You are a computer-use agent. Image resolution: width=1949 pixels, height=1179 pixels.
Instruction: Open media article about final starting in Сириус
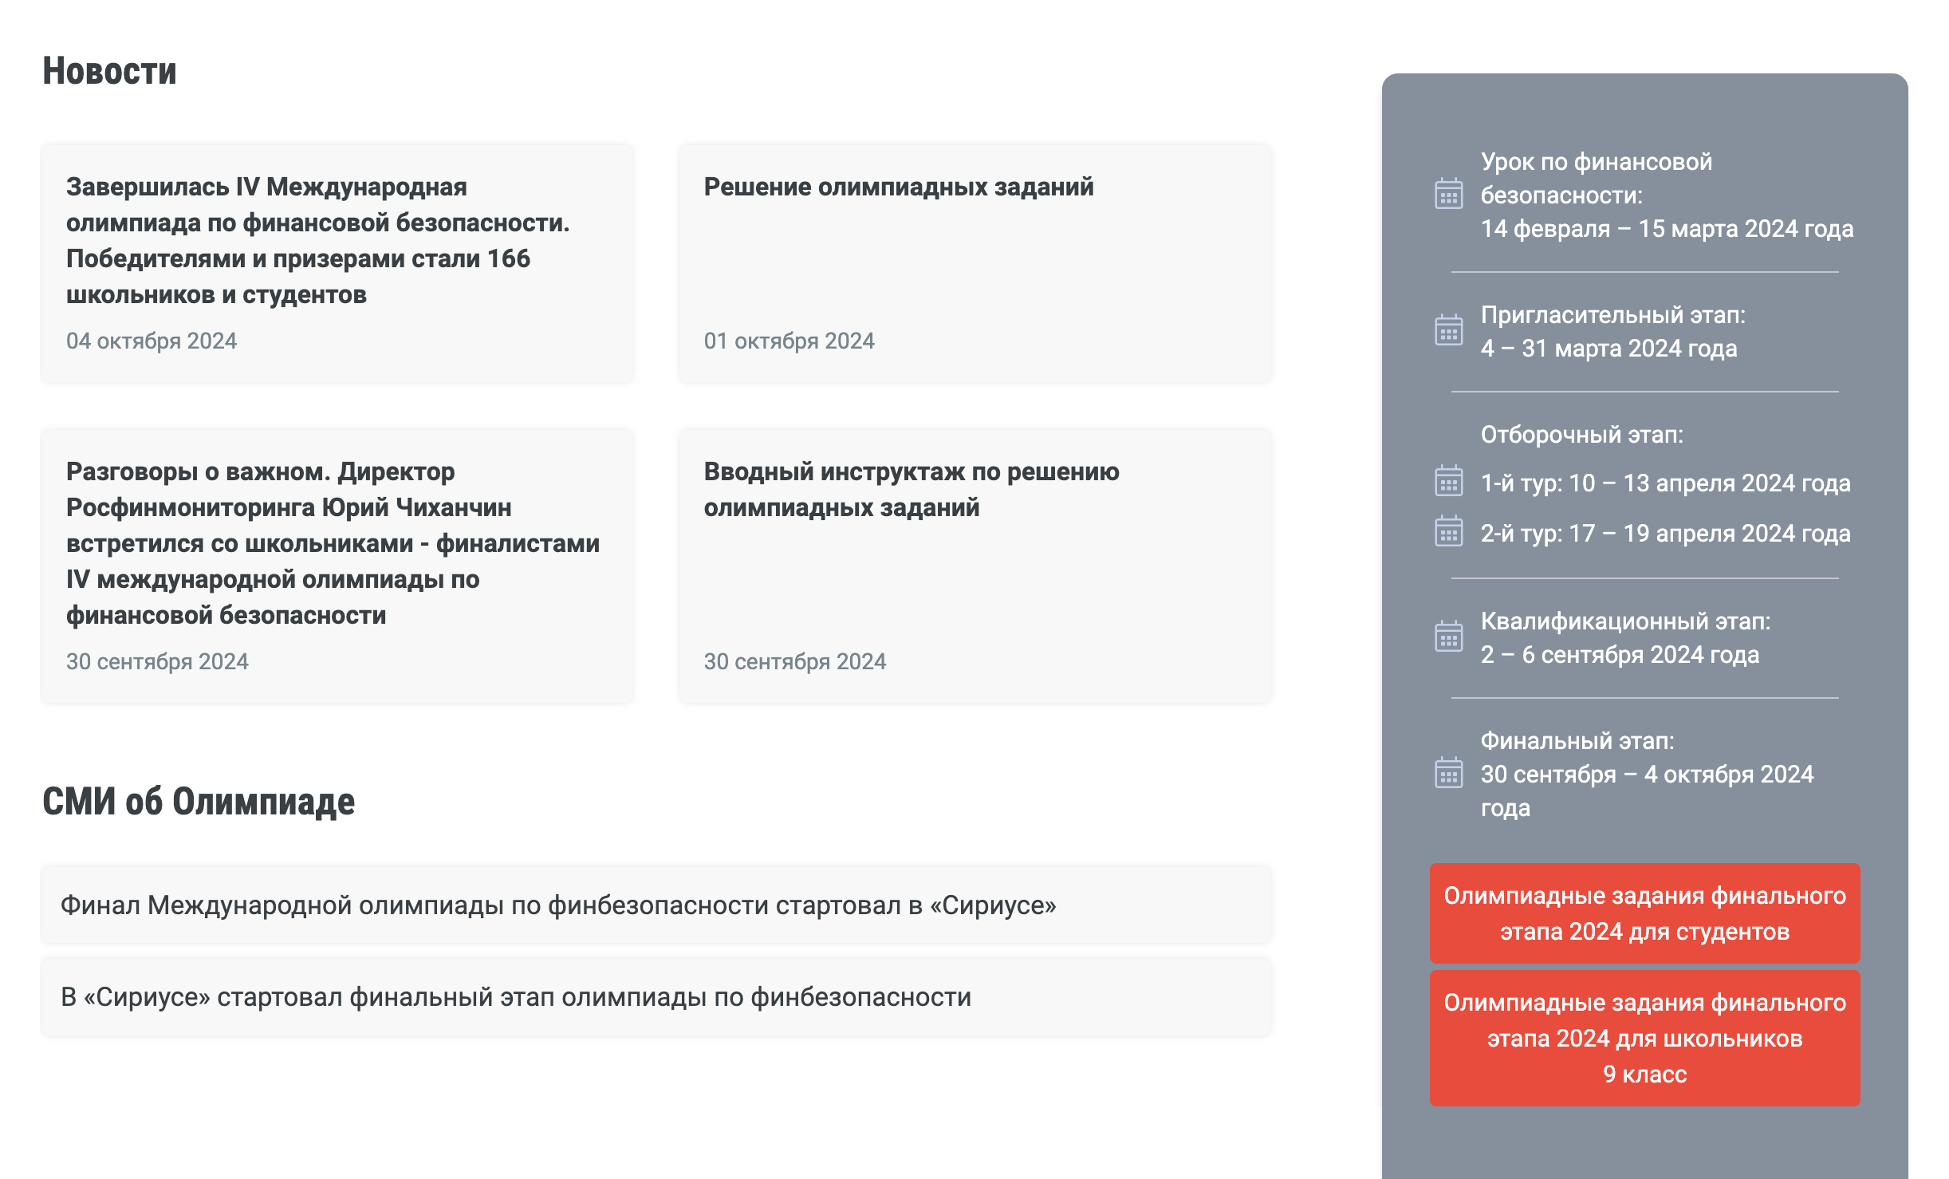click(656, 905)
